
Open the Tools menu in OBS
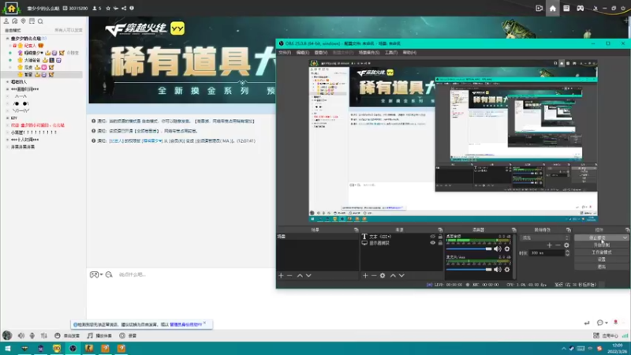(x=391, y=52)
